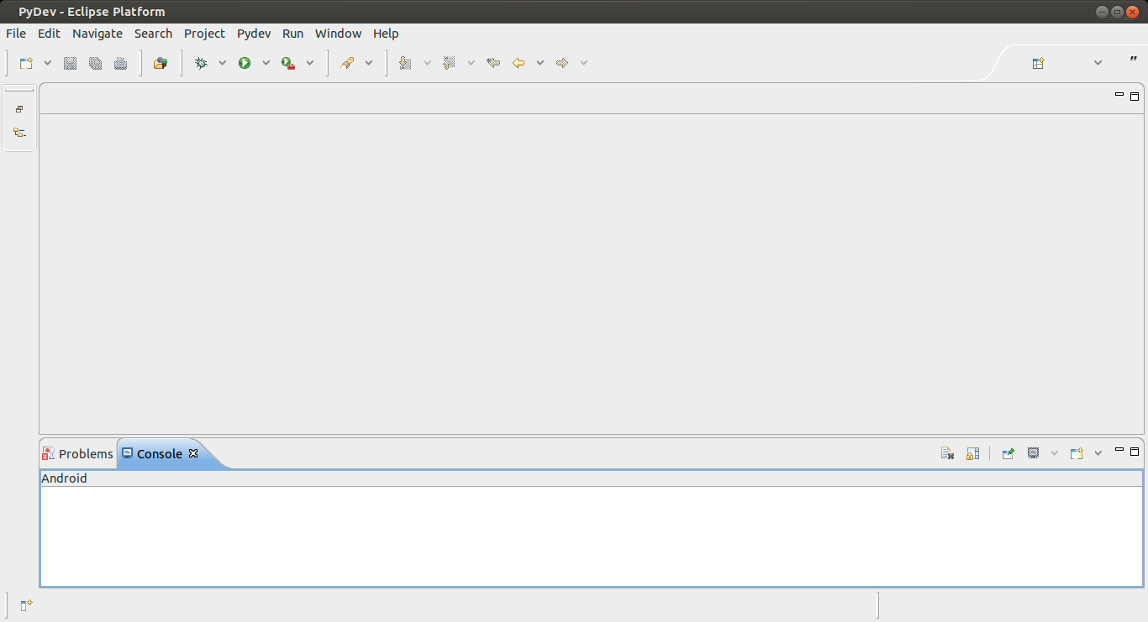Viewport: 1148px width, 622px height.
Task: Click the green Run button
Action: [x=245, y=63]
